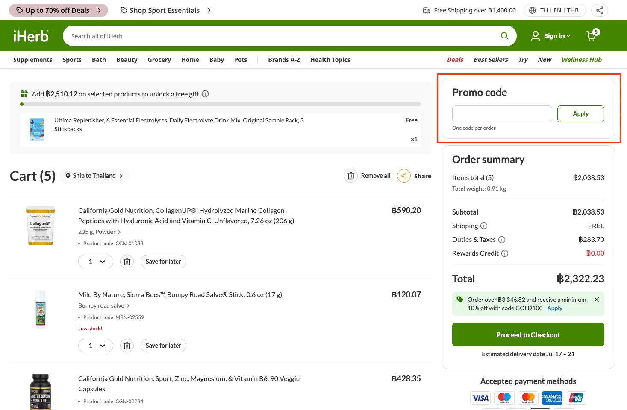Click the search magnifier icon
This screenshot has height=410, width=627.
pyautogui.click(x=504, y=36)
